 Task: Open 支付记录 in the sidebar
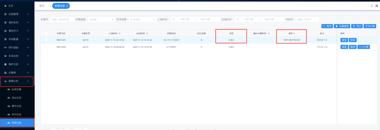click(x=17, y=114)
